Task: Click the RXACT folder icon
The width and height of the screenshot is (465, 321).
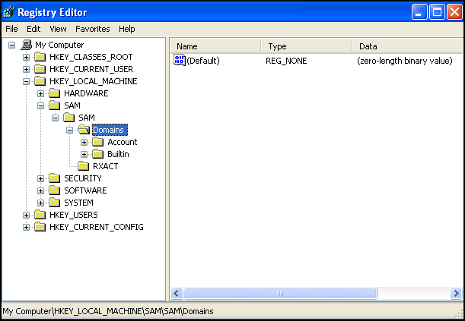Action: [x=83, y=166]
